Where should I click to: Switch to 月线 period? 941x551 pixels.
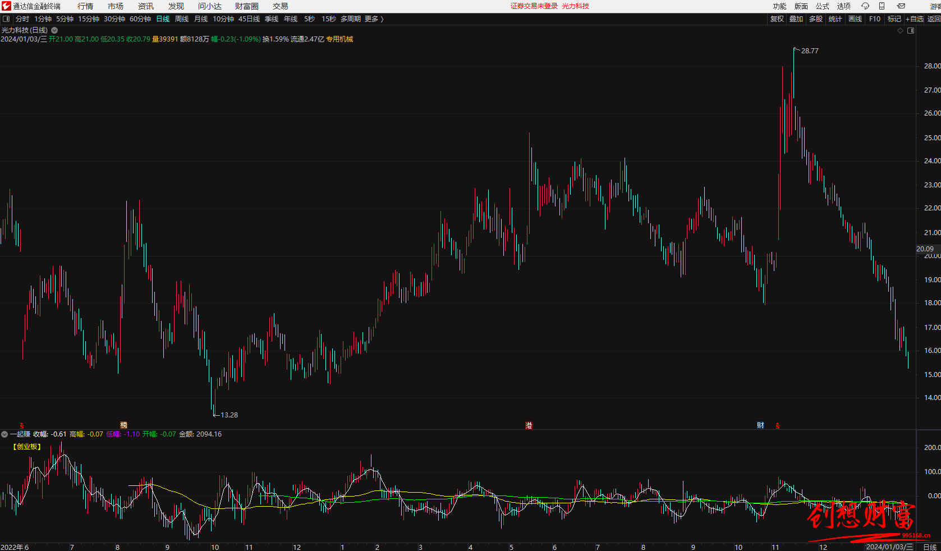tap(201, 19)
